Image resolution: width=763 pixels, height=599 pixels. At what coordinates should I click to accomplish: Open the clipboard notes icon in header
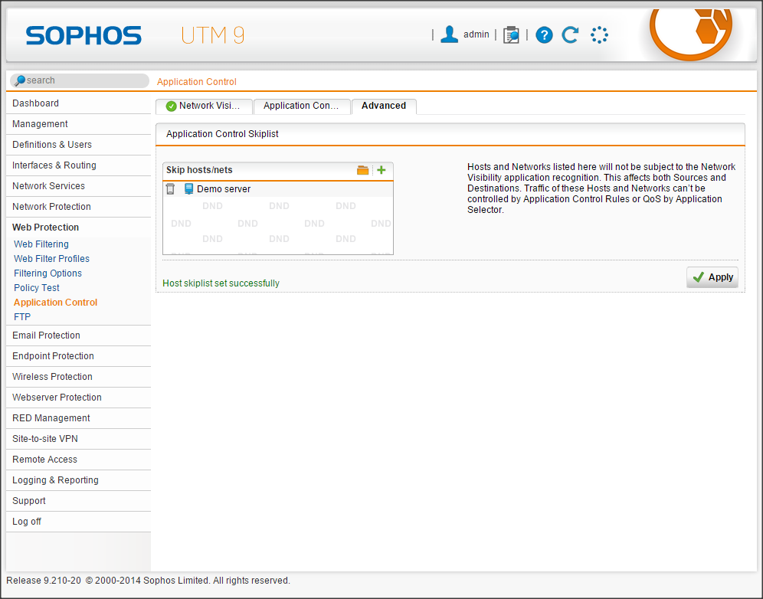[511, 34]
